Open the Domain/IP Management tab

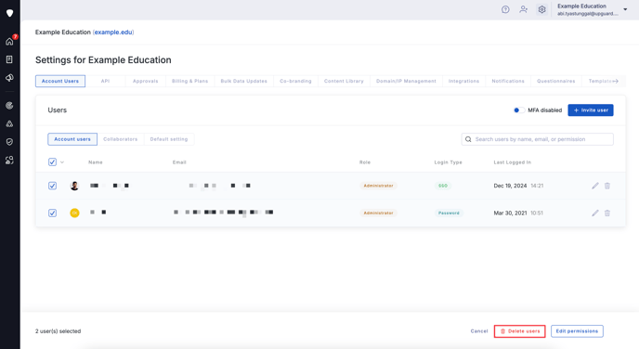click(x=406, y=81)
